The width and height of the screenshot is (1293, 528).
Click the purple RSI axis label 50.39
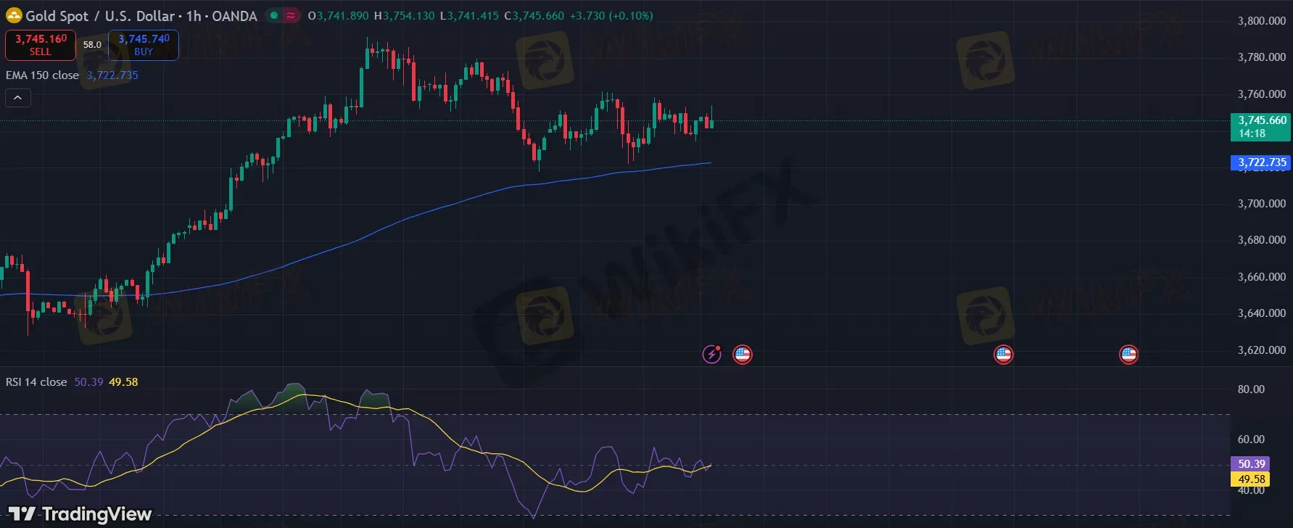pyautogui.click(x=1251, y=464)
